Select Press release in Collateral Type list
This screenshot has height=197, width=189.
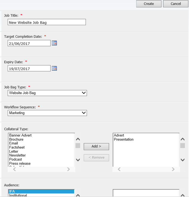click(42, 163)
